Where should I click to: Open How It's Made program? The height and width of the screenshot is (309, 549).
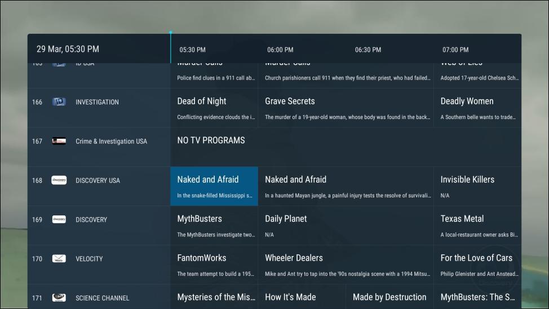tap(302, 297)
